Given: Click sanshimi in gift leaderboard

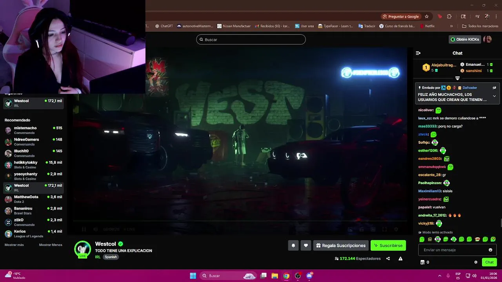Looking at the screenshot, I should (474, 71).
